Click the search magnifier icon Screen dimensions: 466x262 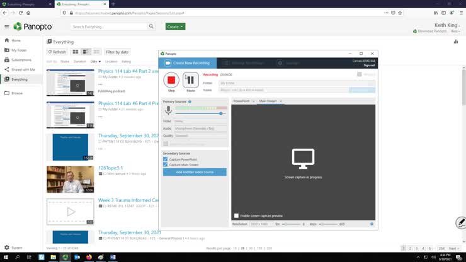pos(151,26)
